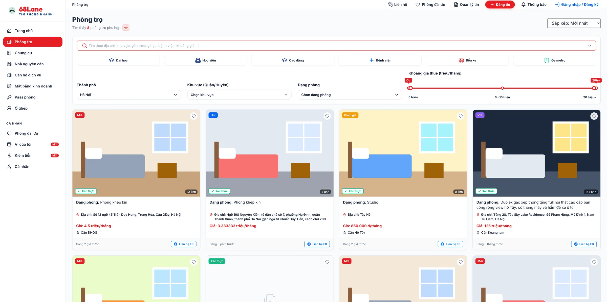Click the Học viện academy filter
Viewport: 607px width, 302px height.
(205, 60)
